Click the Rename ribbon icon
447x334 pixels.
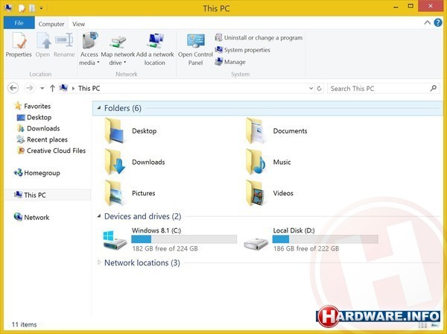tap(64, 40)
